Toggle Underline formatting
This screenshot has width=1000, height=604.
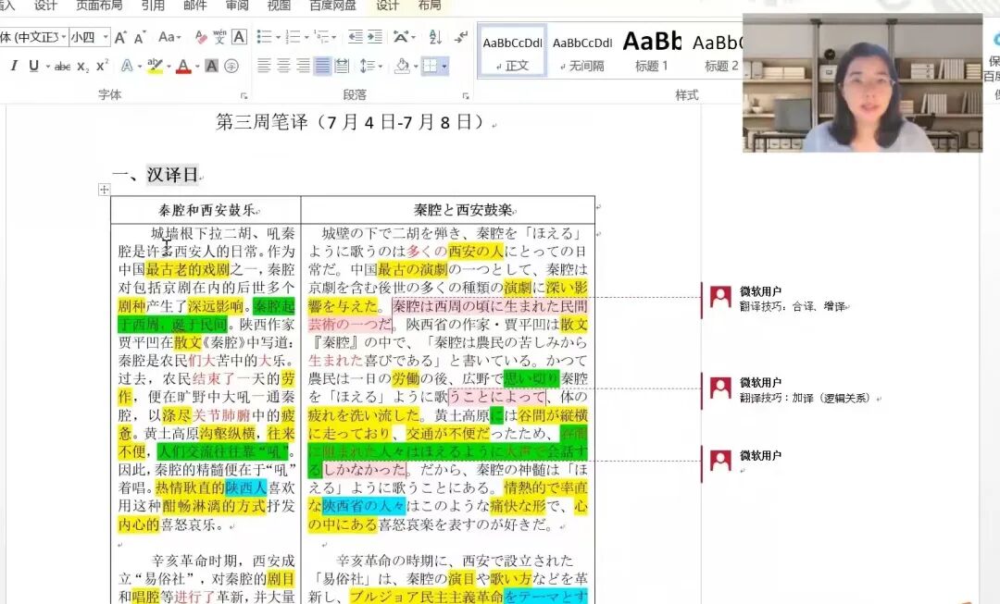34,66
